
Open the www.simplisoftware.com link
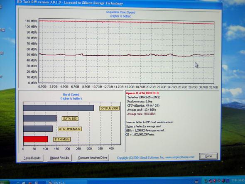[x=180, y=157]
